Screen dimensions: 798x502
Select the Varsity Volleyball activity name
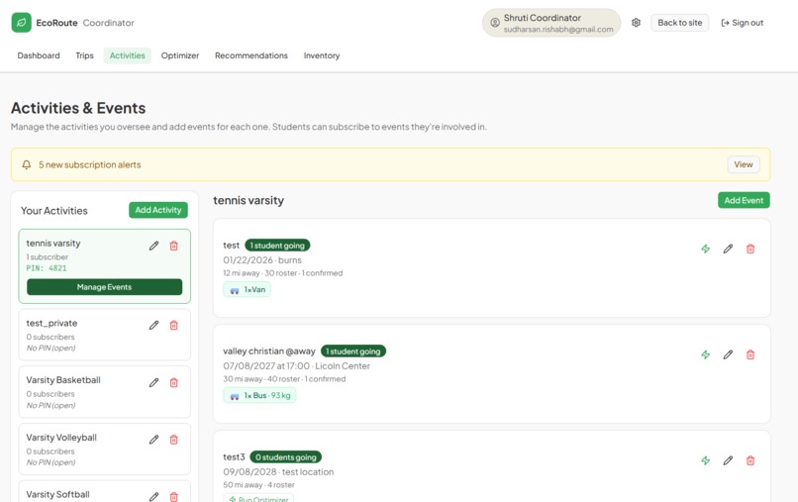coord(61,438)
